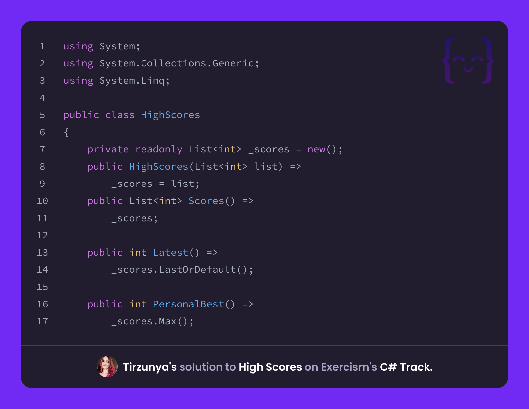Click the "Tirzunya's" author name in the footer
The image size is (529, 409).
(x=150, y=367)
